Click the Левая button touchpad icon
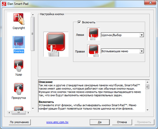The width and height of the screenshot is (158, 129). [93, 34]
